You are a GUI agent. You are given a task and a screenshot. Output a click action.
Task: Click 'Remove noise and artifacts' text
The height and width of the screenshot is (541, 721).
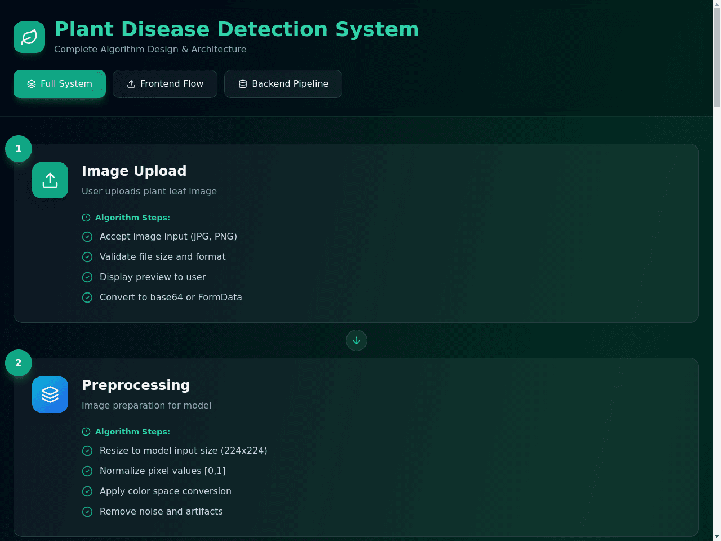(x=161, y=511)
